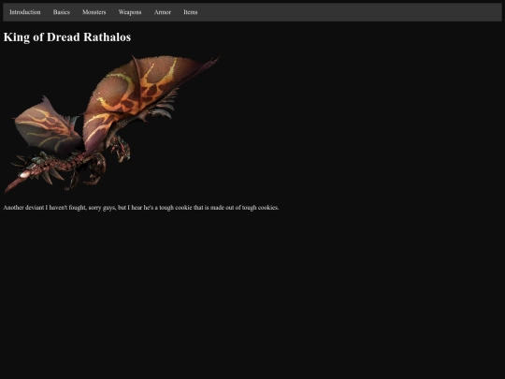Click the paragraph starting 'Another deviant I haven't fought'

[141, 208]
